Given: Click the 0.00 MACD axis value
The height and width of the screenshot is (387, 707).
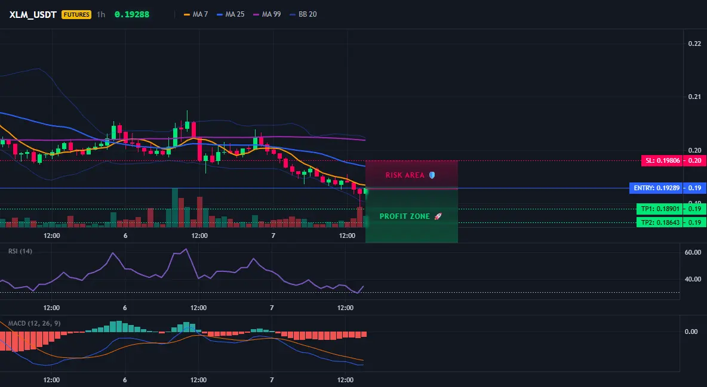Looking at the screenshot, I should [x=691, y=332].
